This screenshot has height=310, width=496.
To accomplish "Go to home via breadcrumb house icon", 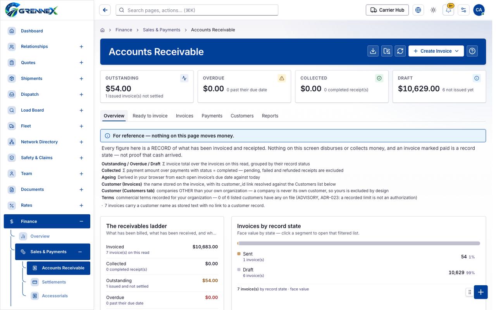I will click(103, 30).
